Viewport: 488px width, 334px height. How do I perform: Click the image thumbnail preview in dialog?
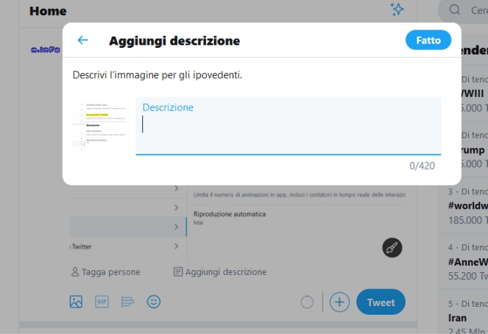[x=99, y=126]
